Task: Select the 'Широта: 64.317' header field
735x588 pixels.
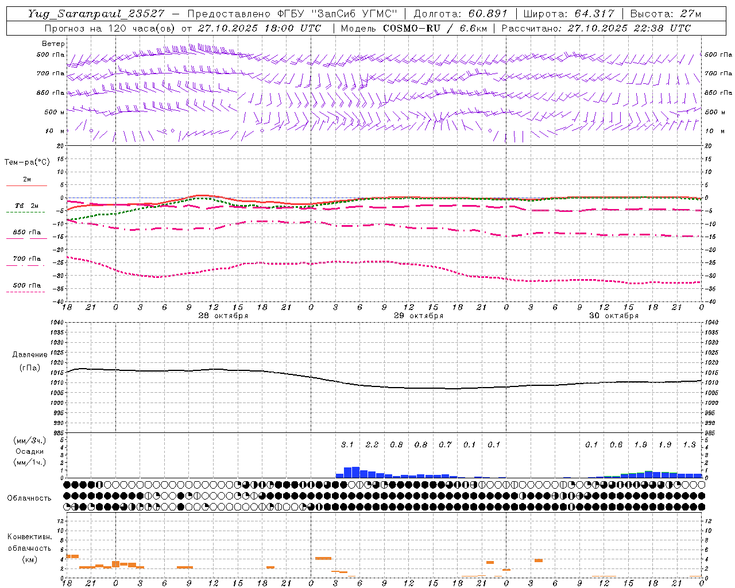Action: pyautogui.click(x=568, y=14)
